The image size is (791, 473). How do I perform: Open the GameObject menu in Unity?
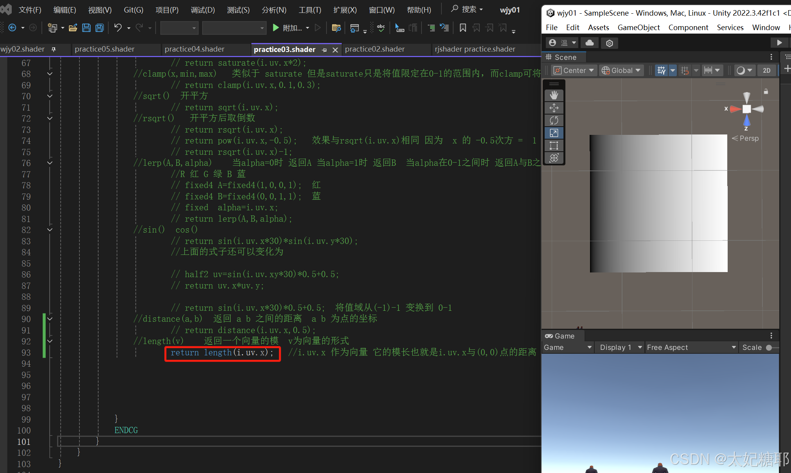[639, 27]
